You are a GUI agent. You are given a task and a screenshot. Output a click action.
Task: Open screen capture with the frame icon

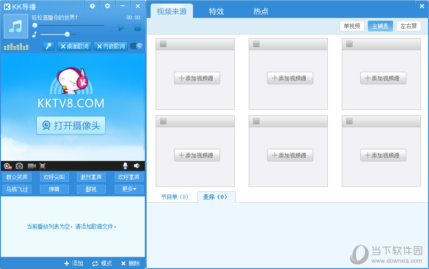tap(42, 166)
